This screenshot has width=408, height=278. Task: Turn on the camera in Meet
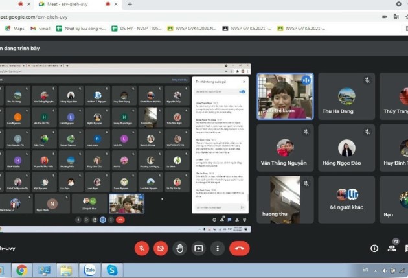click(161, 248)
